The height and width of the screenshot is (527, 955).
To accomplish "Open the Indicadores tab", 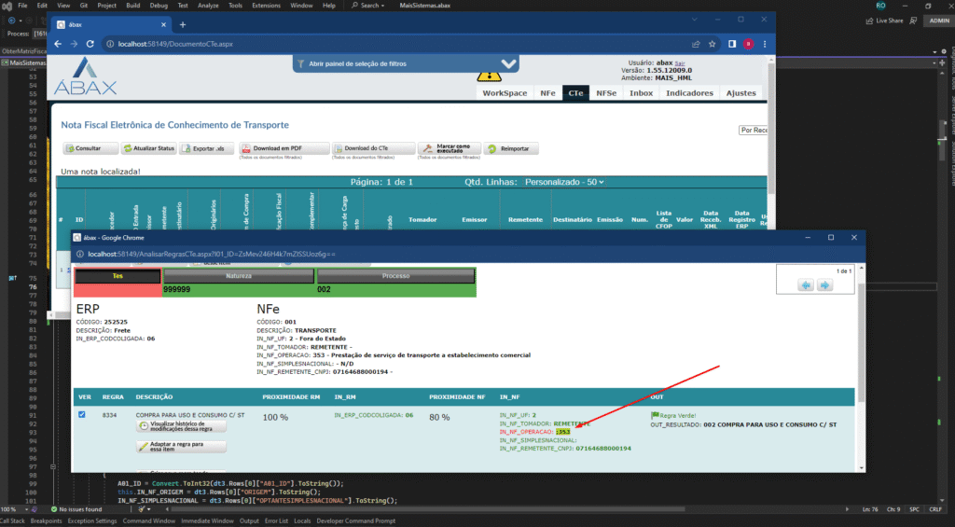I will tap(689, 93).
